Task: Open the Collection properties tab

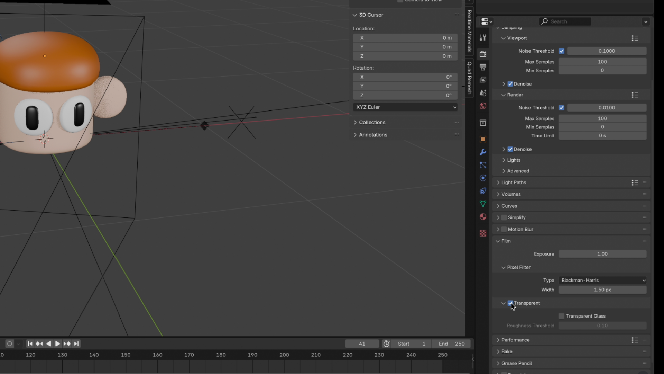Action: point(483,123)
